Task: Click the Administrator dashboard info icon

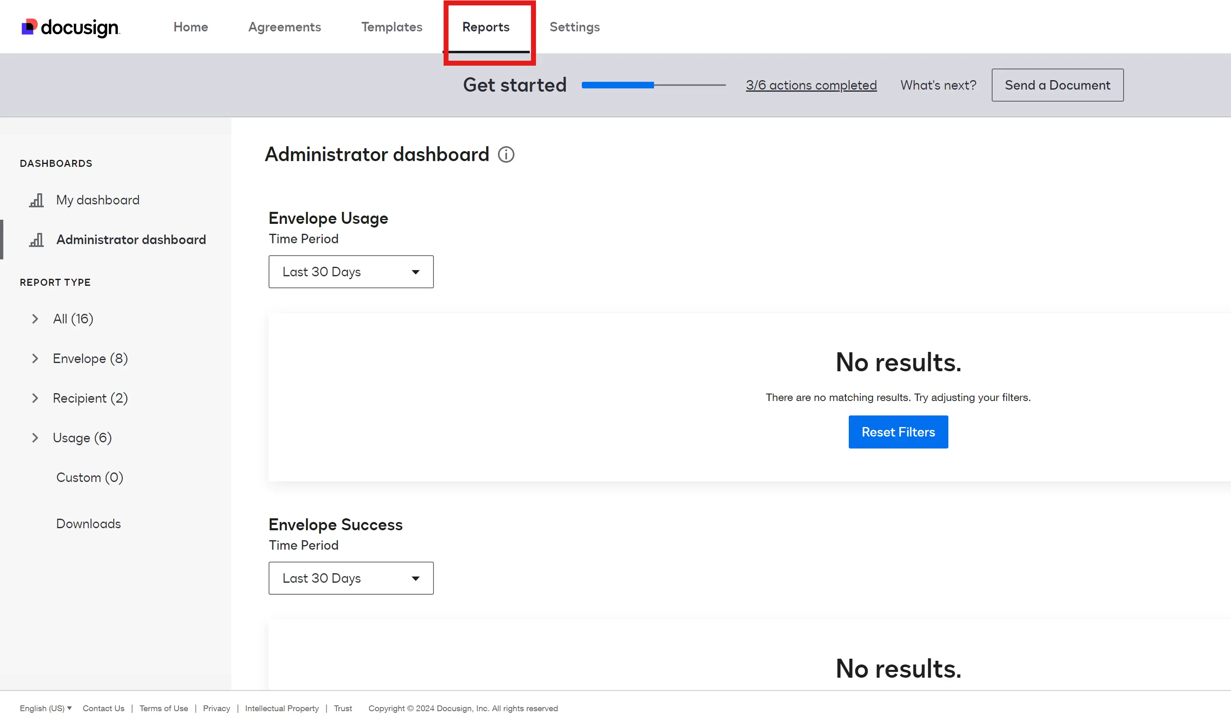Action: (x=506, y=155)
